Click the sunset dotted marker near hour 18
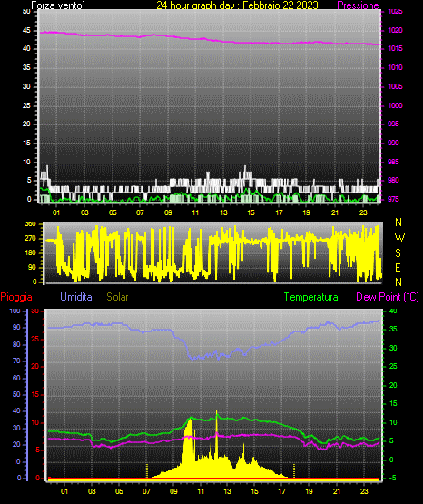Viewport: 423px width, 504px height. coord(294,471)
